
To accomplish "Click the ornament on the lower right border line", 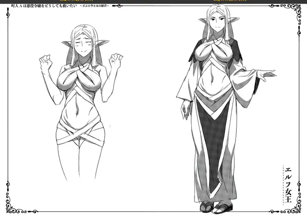I will tap(299, 186).
